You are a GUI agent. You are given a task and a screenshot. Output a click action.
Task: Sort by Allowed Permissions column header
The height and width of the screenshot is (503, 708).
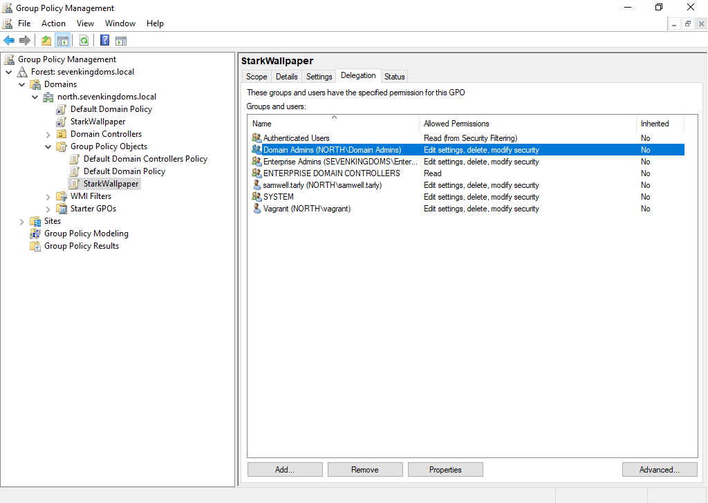click(x=456, y=124)
